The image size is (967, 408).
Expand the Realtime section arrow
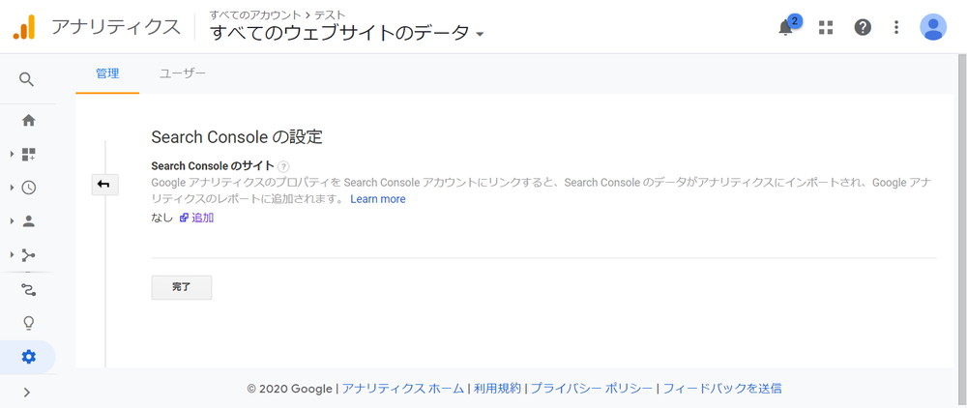(12, 188)
